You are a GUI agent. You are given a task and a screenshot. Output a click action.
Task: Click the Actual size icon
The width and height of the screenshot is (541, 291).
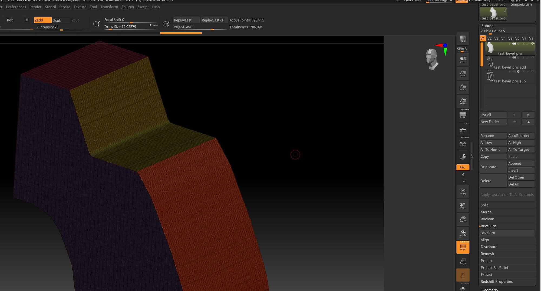tap(463, 87)
